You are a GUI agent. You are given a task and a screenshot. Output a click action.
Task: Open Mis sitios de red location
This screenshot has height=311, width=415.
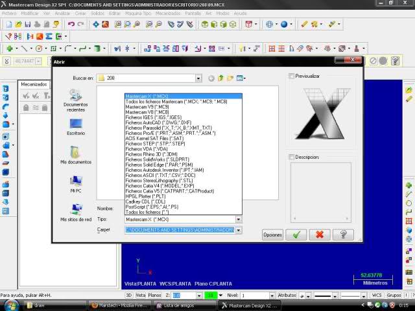tap(76, 213)
